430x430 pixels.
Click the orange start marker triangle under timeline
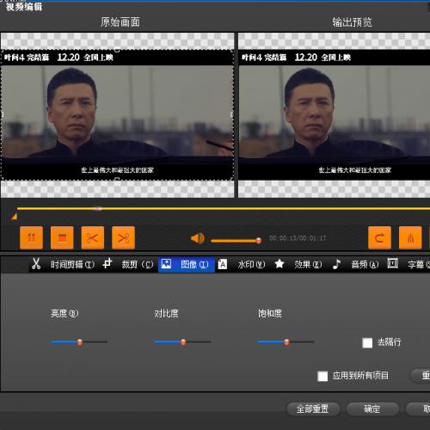click(14, 217)
